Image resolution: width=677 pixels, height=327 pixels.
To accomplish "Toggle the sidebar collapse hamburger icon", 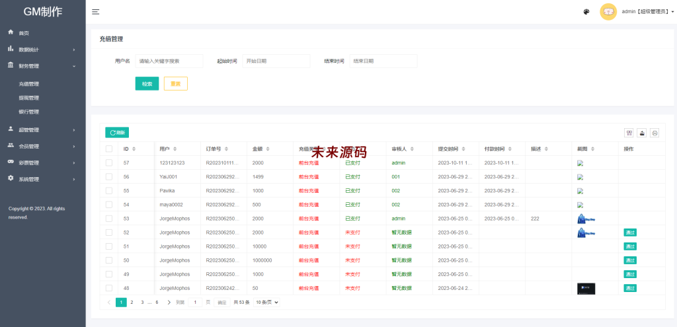I will (96, 12).
